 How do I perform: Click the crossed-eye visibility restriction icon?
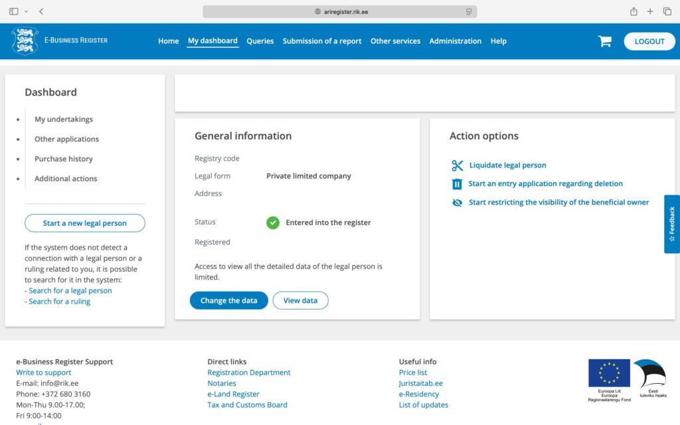click(457, 203)
